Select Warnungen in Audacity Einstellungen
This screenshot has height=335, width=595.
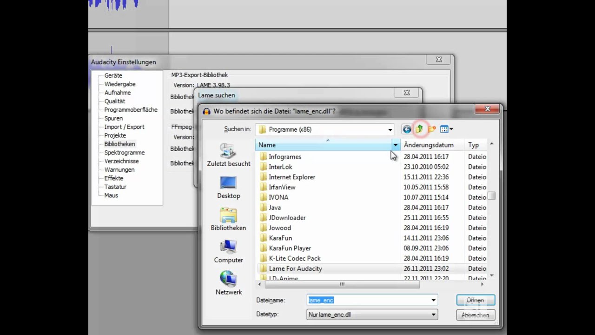point(119,170)
